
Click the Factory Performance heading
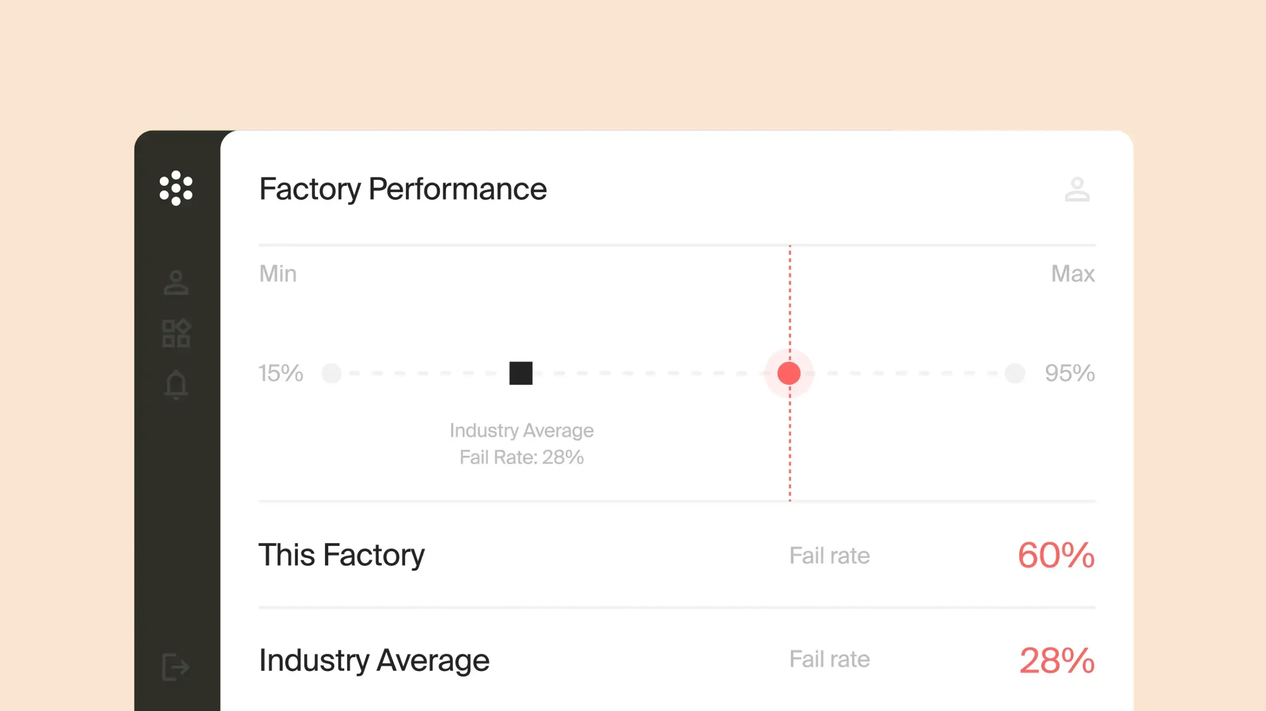tap(403, 189)
